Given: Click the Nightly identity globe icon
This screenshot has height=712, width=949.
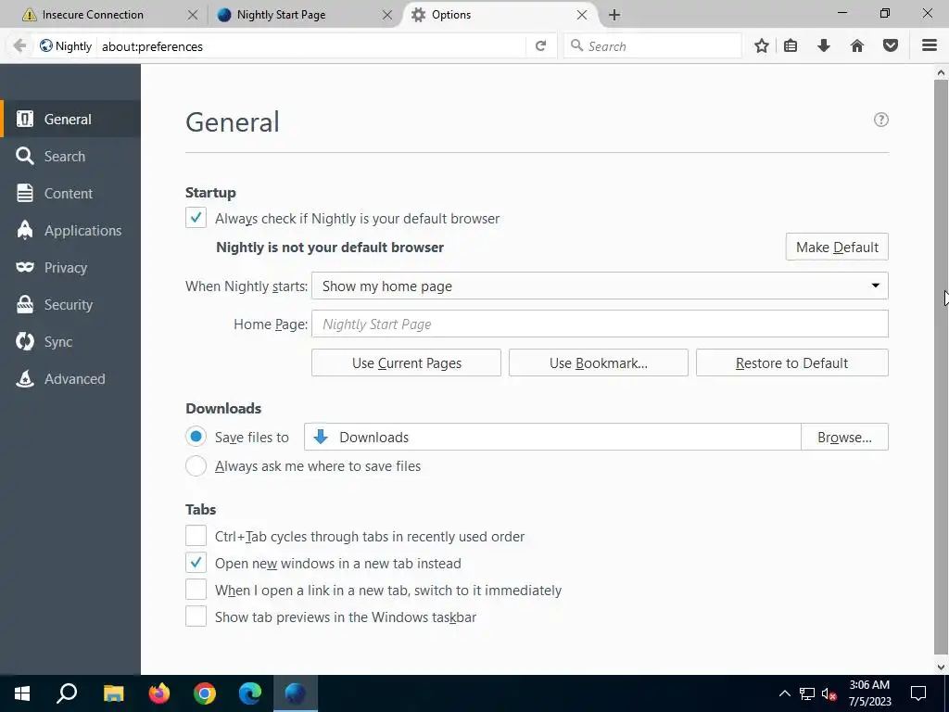Looking at the screenshot, I should [x=46, y=46].
